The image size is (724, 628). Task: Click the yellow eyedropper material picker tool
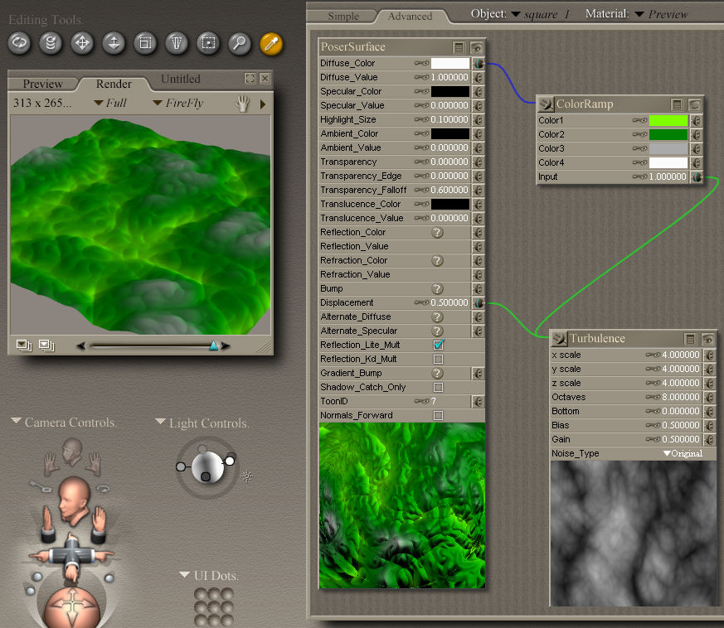[271, 43]
